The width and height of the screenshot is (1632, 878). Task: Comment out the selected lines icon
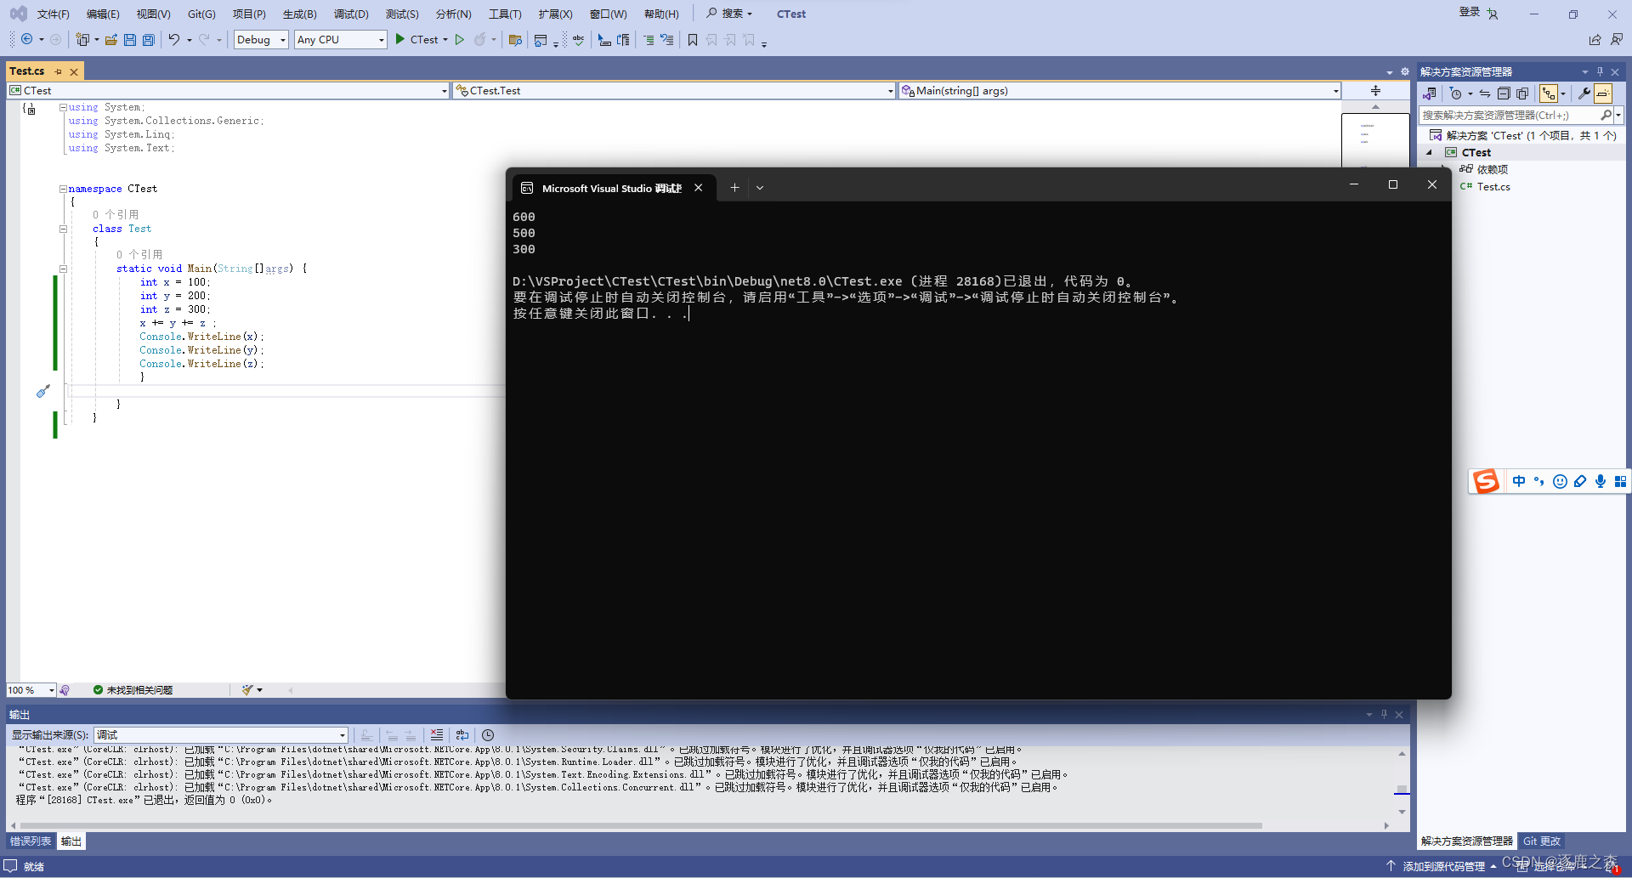click(x=649, y=39)
